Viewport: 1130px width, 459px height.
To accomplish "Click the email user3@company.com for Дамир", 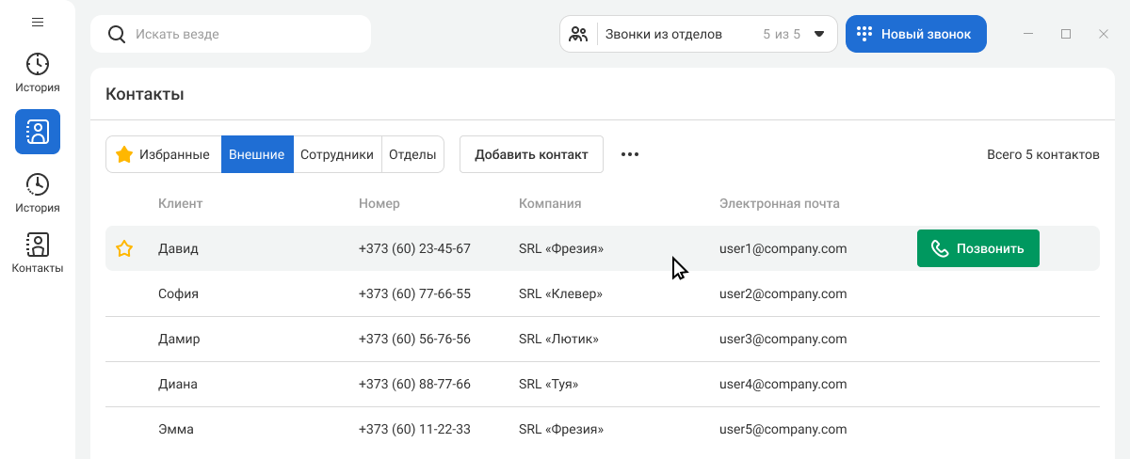I will point(783,339).
